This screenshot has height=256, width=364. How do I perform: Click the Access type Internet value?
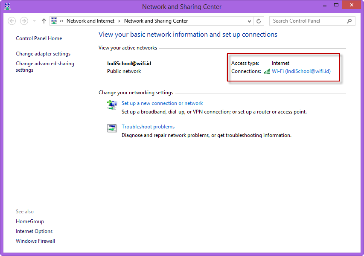point(280,63)
